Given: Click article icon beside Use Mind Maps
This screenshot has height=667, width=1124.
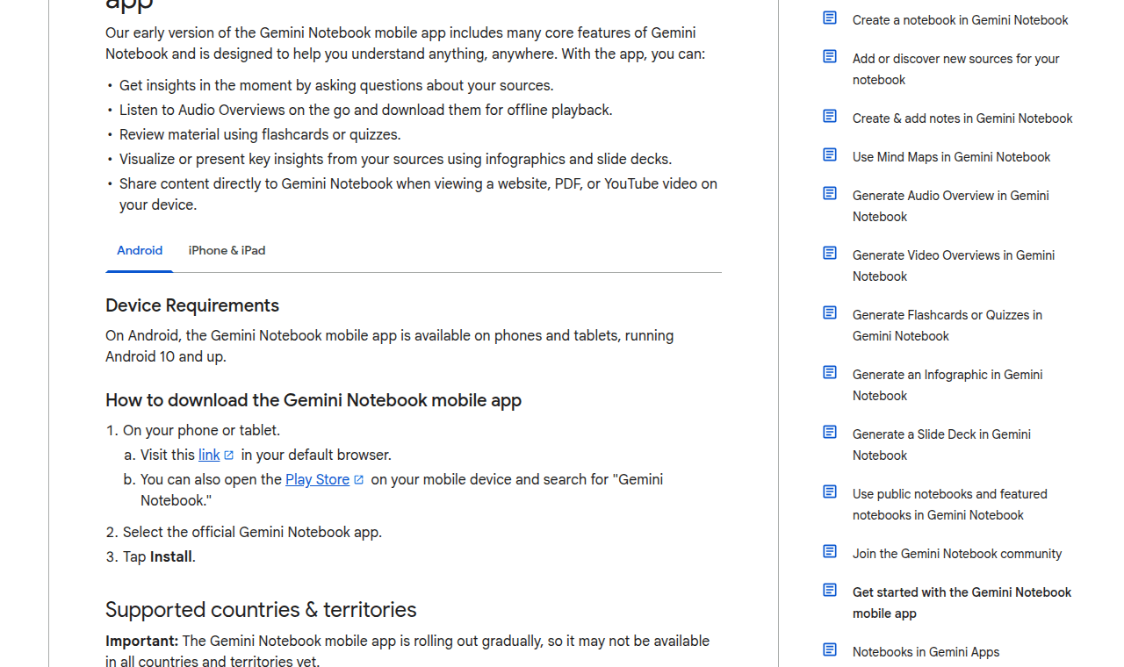Looking at the screenshot, I should tap(830, 154).
